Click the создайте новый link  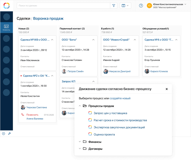[x=120, y=98]
